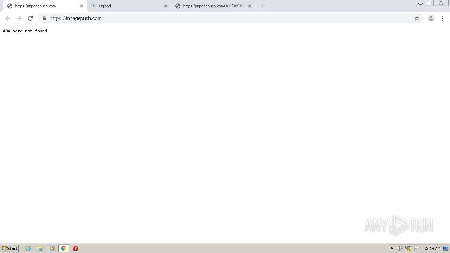
Task: Open Chrome's three-dot customize menu
Action: tap(443, 18)
